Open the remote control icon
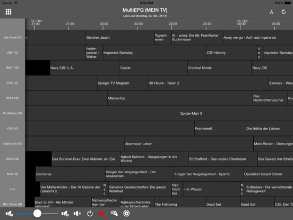 click(114, 214)
